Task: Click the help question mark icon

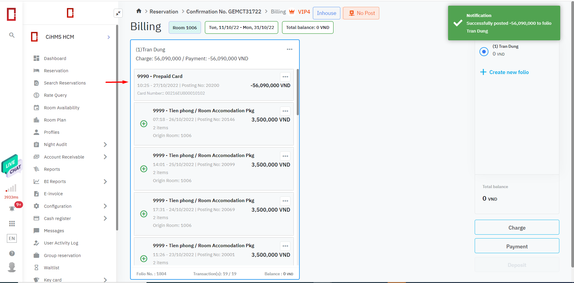Action: click(x=12, y=253)
